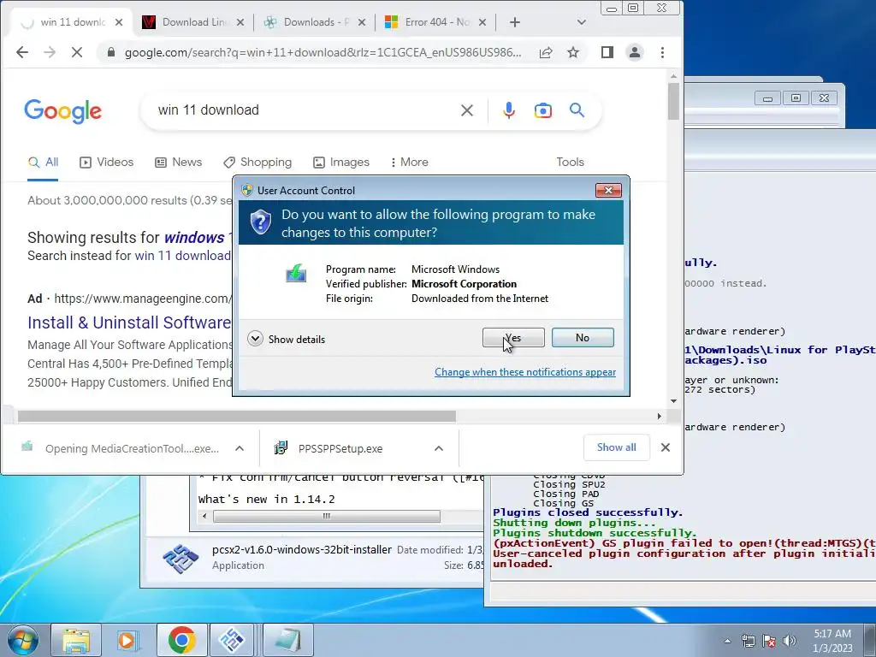Click horizontal scrollbar in changelog text box
876x657 pixels.
click(x=327, y=516)
